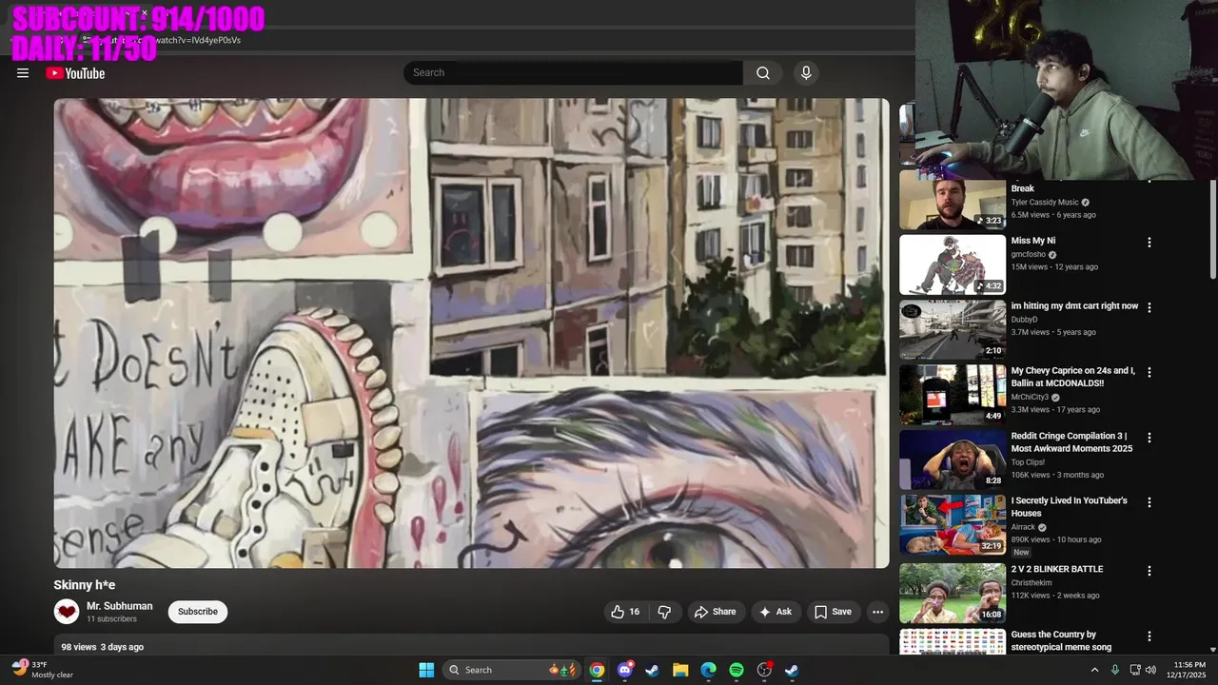
Task: Open 'I Secretly Lived In YouTuber's Houses' title
Action: (1069, 507)
